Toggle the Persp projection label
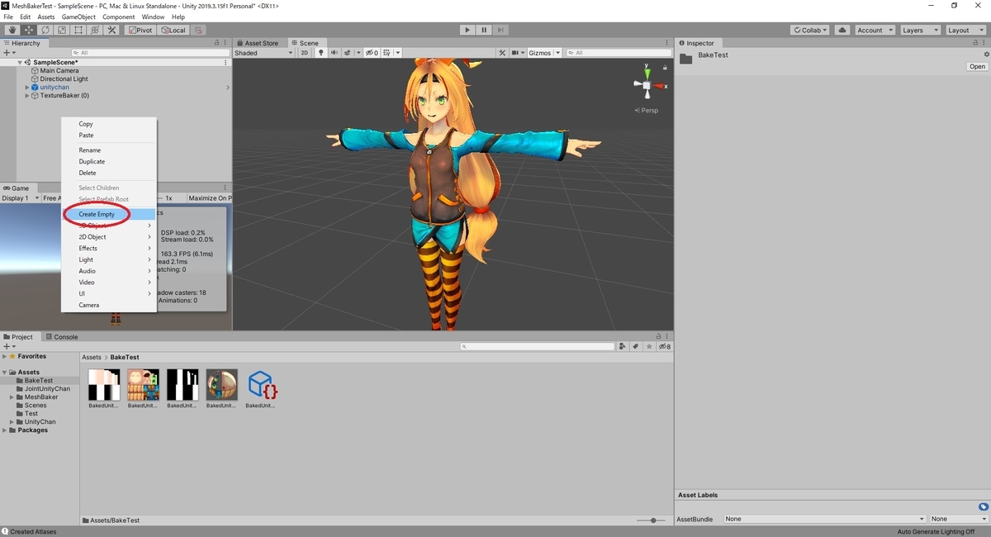Image resolution: width=991 pixels, height=537 pixels. 647,110
